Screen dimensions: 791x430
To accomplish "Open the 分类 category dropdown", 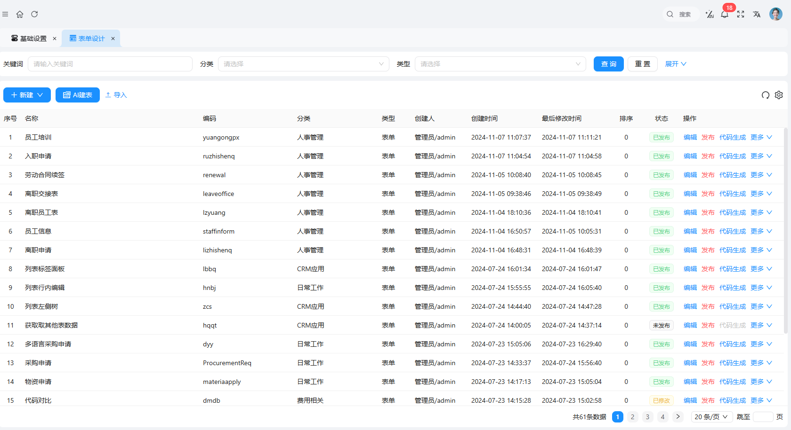I will 303,64.
